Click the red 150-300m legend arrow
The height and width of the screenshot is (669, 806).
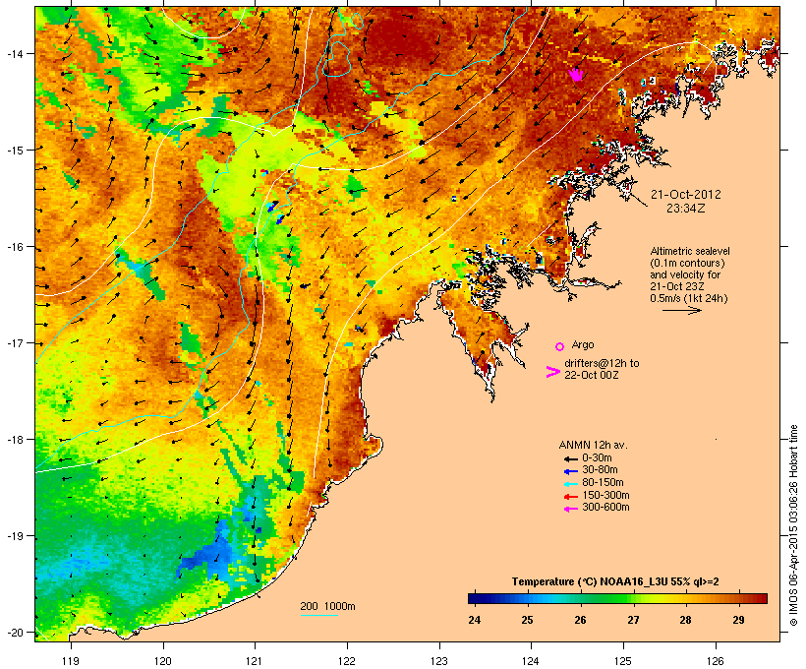click(570, 496)
